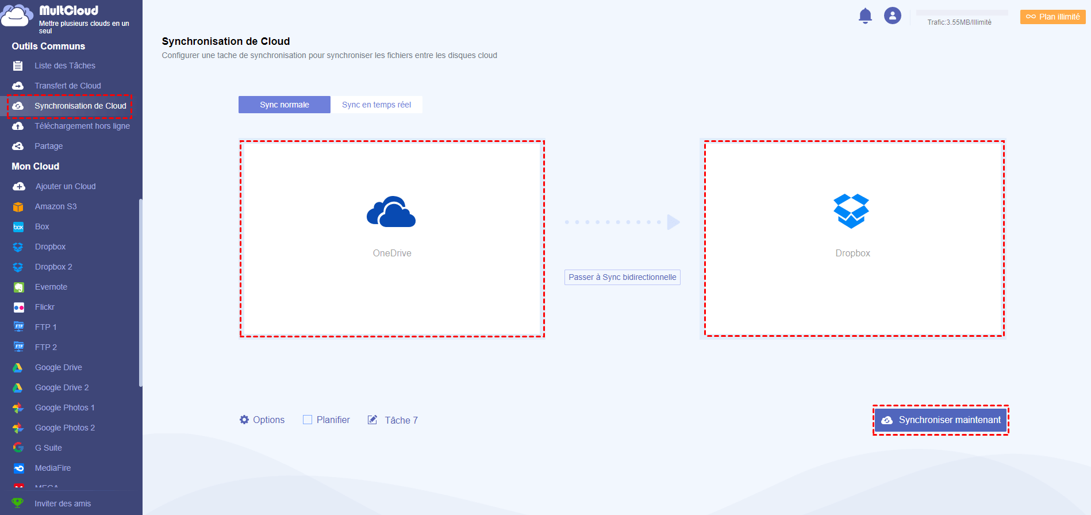Select the Dropbox icon as destination
This screenshot has height=515, width=1091.
851,211
